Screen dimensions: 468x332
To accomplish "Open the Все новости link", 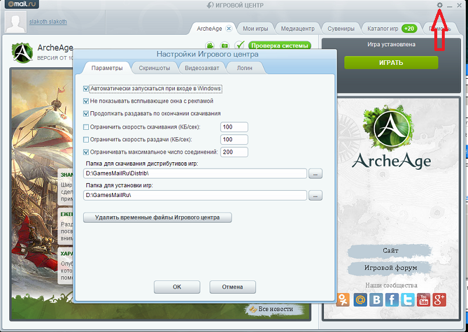I will (x=275, y=309).
